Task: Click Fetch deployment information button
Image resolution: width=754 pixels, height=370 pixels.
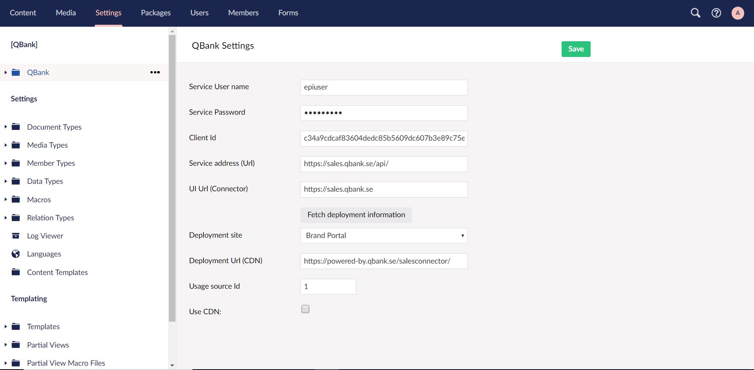Action: pos(356,215)
